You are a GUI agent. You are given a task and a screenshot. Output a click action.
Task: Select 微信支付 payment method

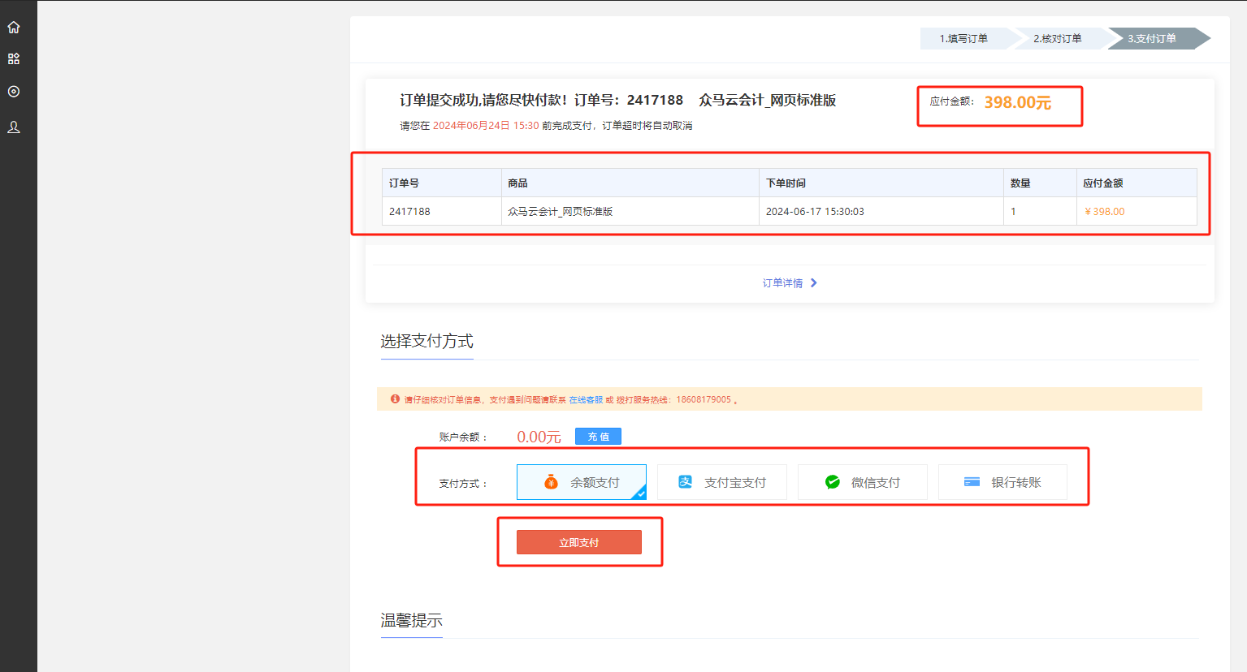pyautogui.click(x=863, y=482)
